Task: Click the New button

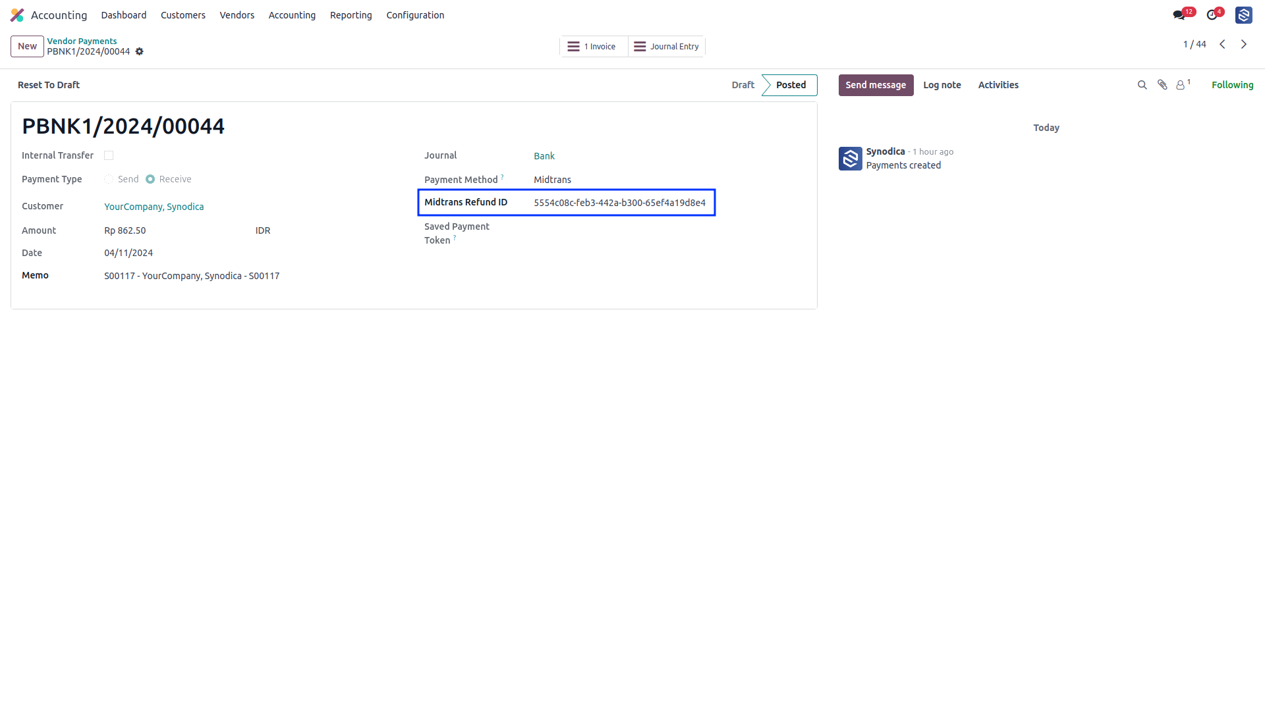Action: [27, 47]
